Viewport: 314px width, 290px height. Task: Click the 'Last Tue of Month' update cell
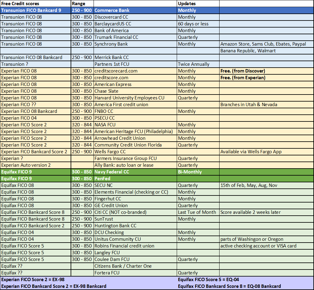pos(193,212)
